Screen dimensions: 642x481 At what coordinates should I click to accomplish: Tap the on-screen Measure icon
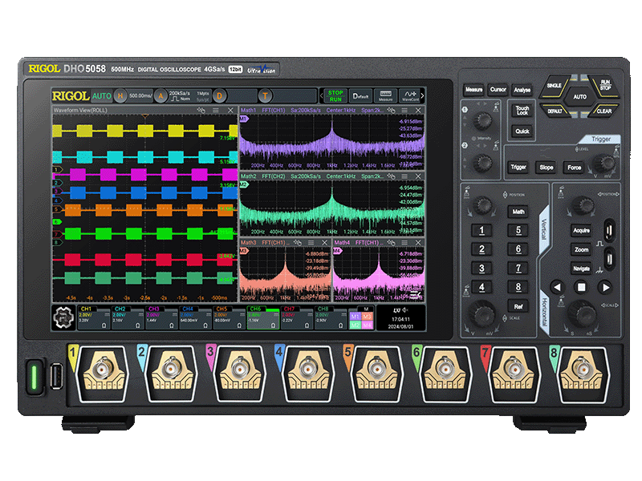click(x=386, y=95)
